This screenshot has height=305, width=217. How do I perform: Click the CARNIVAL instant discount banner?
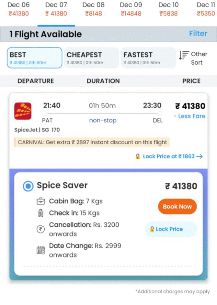pos(92,142)
